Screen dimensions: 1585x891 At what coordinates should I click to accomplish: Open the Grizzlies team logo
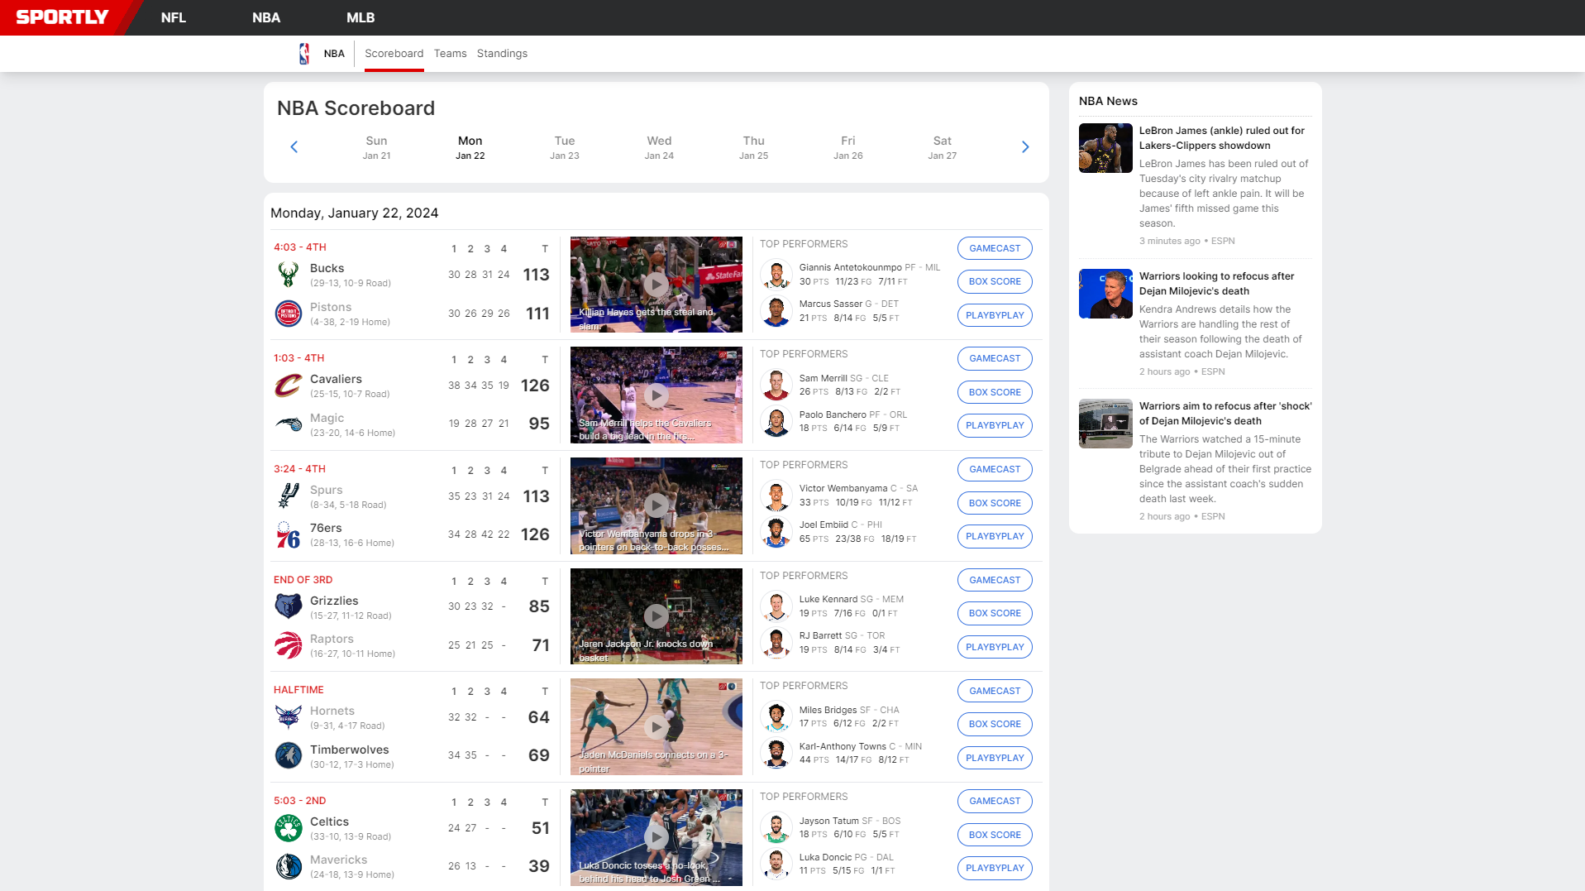coord(289,606)
